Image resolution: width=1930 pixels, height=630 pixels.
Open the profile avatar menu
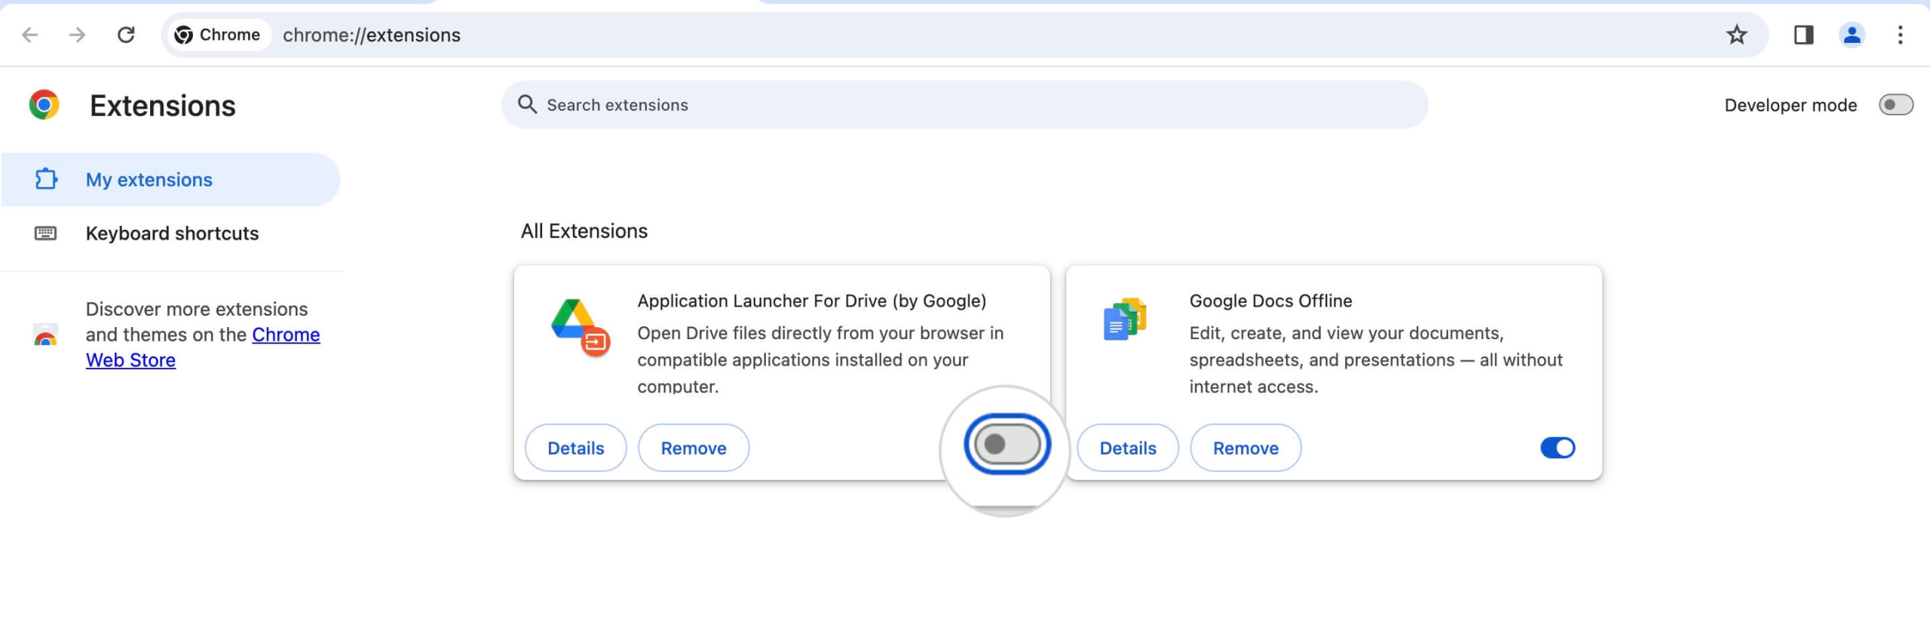tap(1852, 35)
